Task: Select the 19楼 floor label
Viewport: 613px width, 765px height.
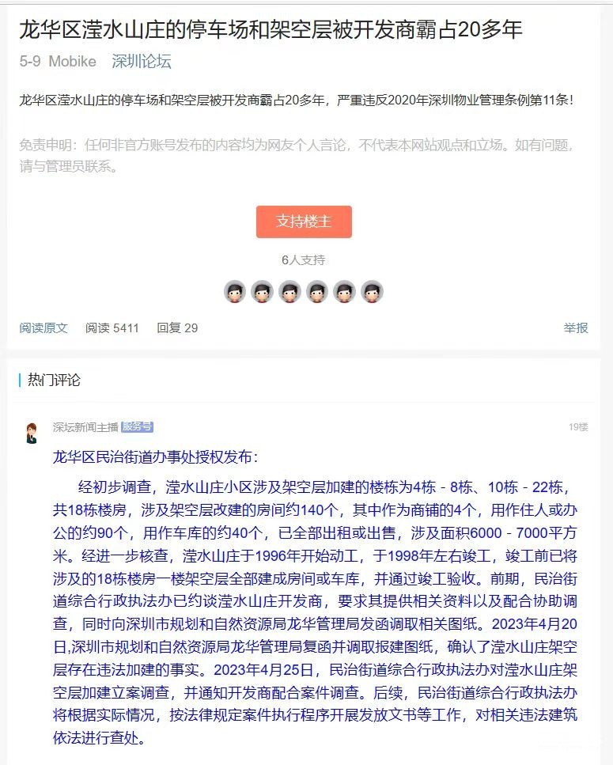Action: point(578,427)
